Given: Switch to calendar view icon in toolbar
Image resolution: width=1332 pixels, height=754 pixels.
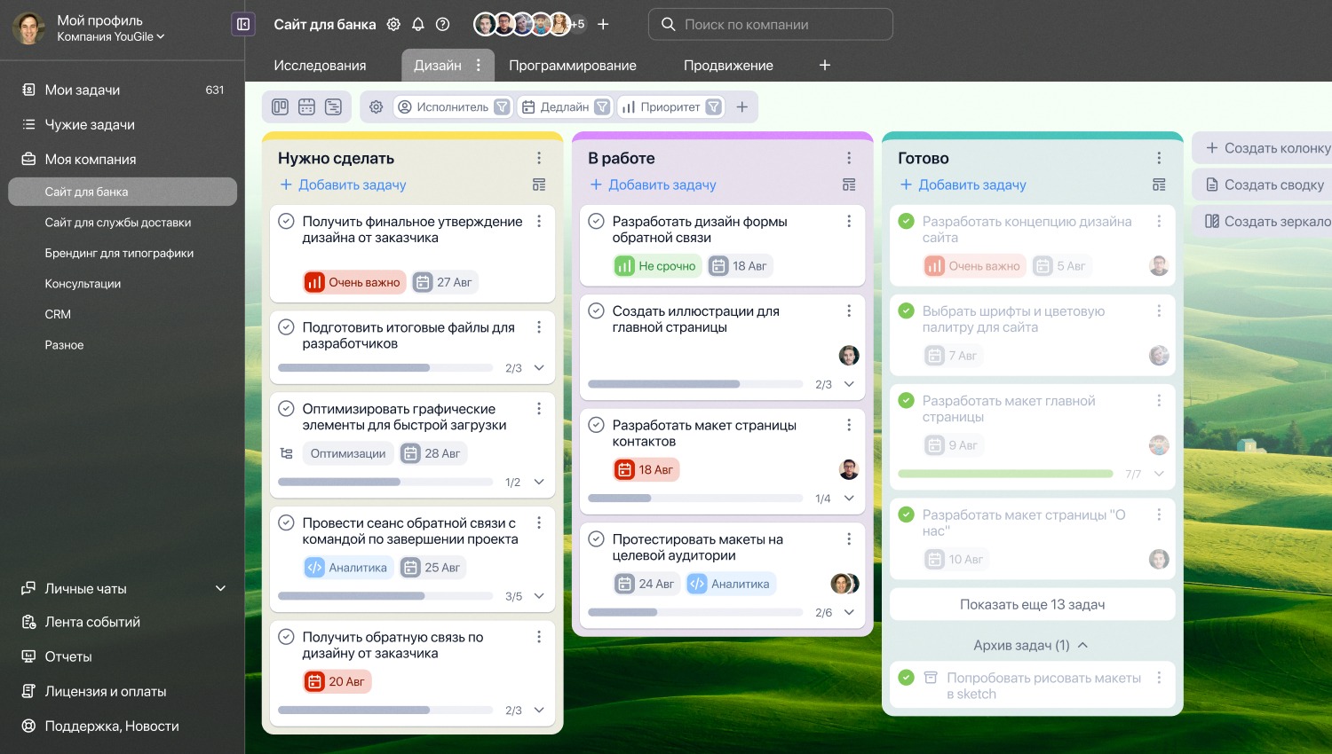Looking at the screenshot, I should pos(306,106).
